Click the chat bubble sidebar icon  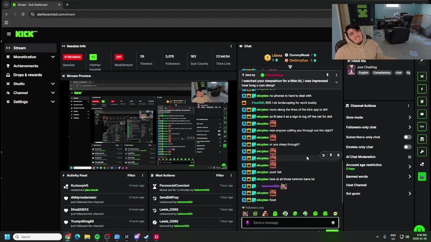[422, 114]
